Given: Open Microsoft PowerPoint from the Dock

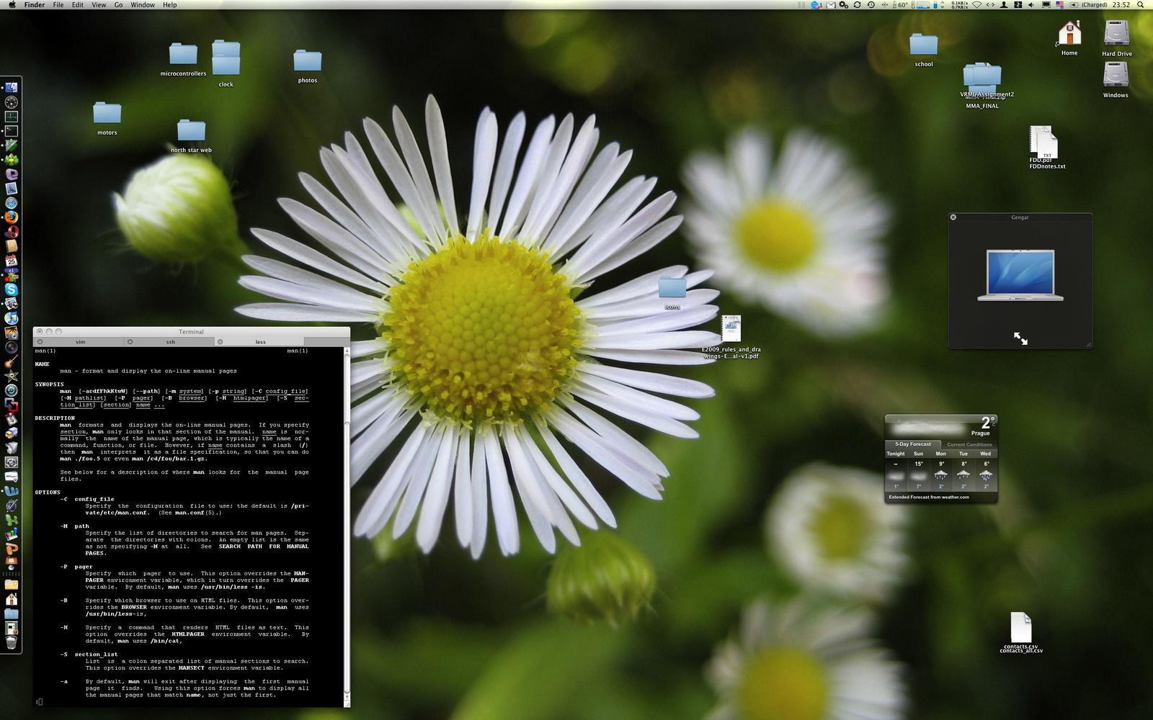Looking at the screenshot, I should pyautogui.click(x=12, y=547).
